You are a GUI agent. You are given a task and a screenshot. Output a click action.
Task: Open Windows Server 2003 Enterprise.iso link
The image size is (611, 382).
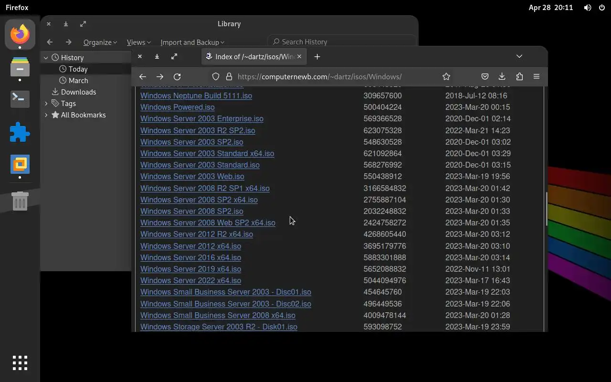pos(202,118)
